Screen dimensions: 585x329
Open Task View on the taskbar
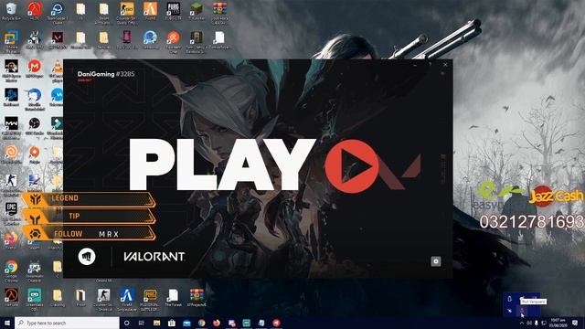tap(142, 323)
